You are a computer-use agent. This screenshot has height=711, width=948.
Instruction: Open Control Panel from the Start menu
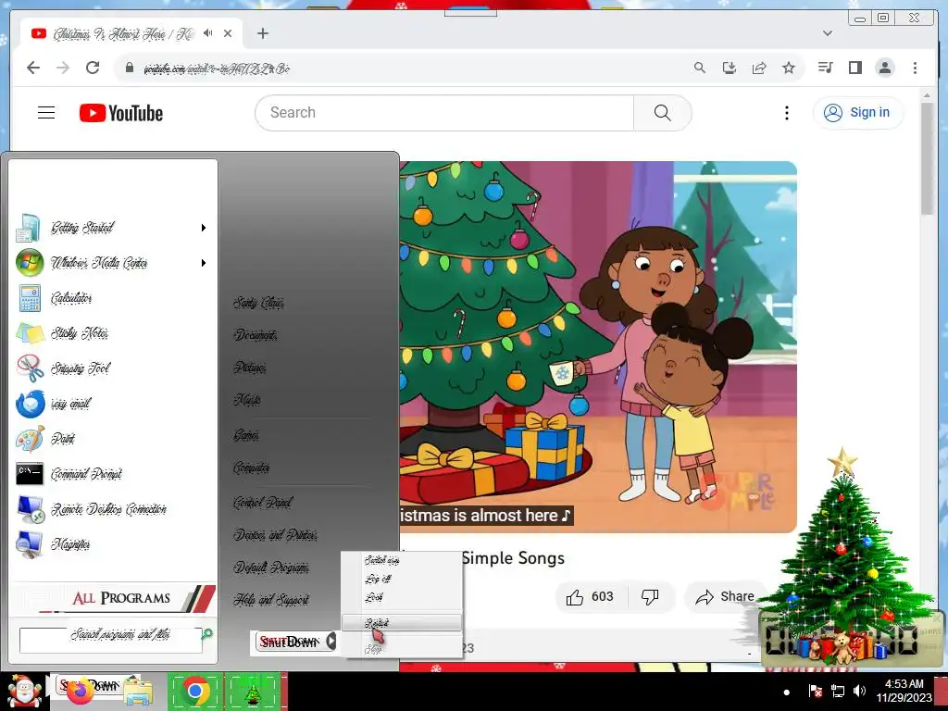(x=262, y=503)
